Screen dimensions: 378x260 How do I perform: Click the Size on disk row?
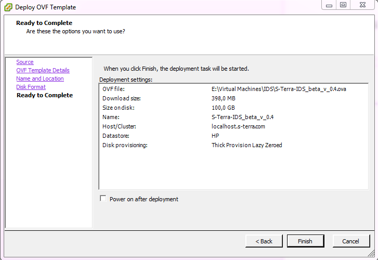pos(233,108)
